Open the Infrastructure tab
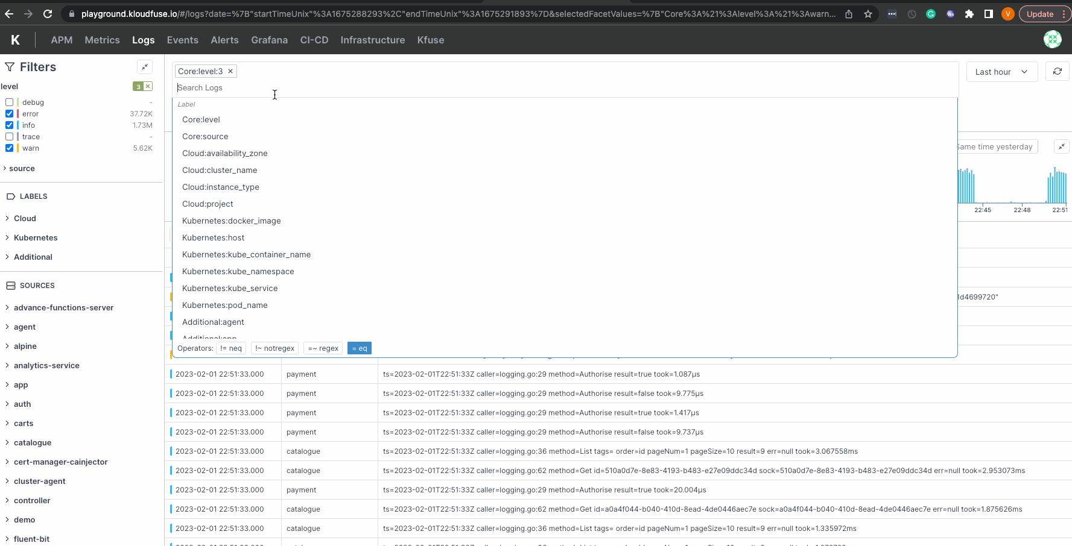The image size is (1072, 546). tap(372, 40)
